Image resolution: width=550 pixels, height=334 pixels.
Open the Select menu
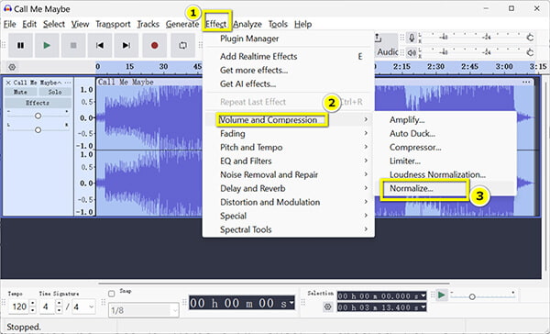click(x=54, y=24)
